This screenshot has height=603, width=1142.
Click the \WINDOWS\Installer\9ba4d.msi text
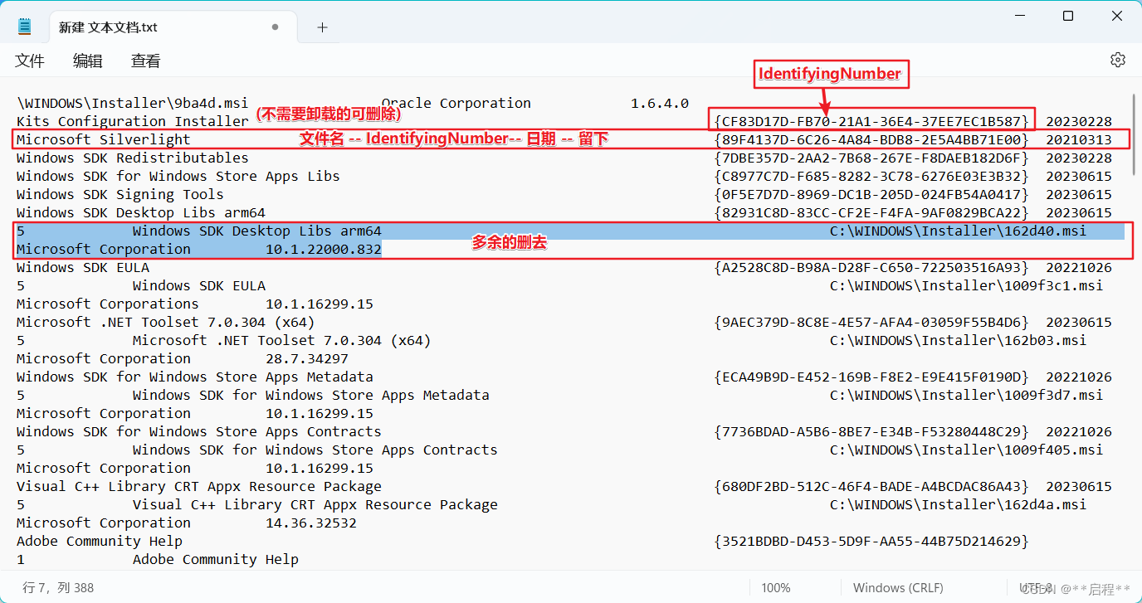pyautogui.click(x=133, y=103)
